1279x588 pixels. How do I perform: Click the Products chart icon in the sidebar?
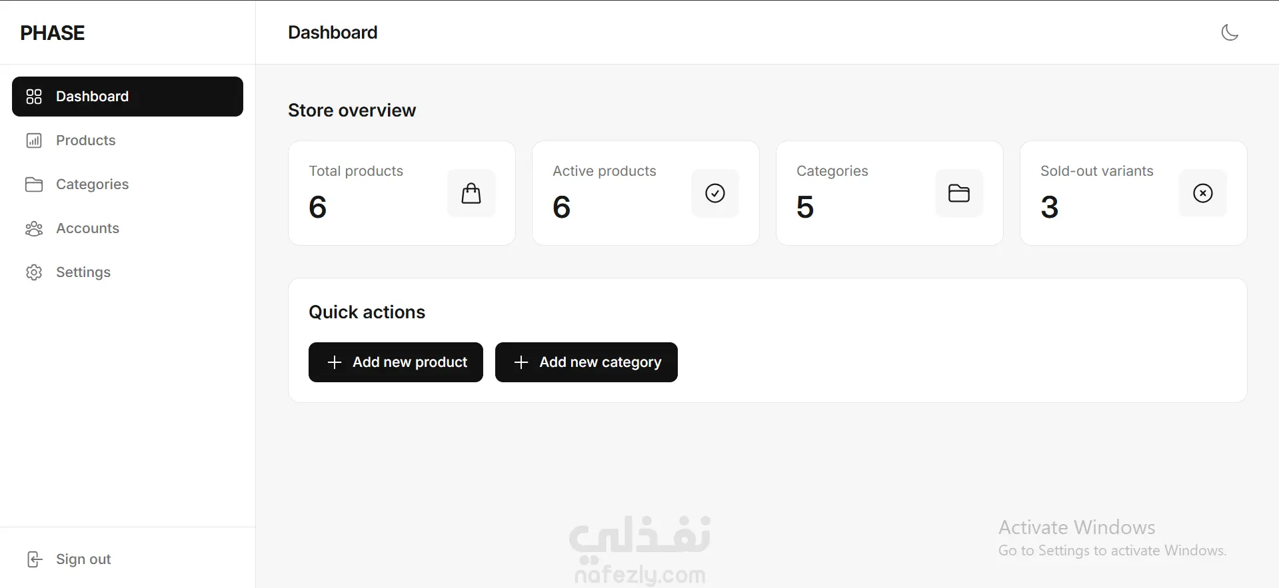tap(34, 141)
